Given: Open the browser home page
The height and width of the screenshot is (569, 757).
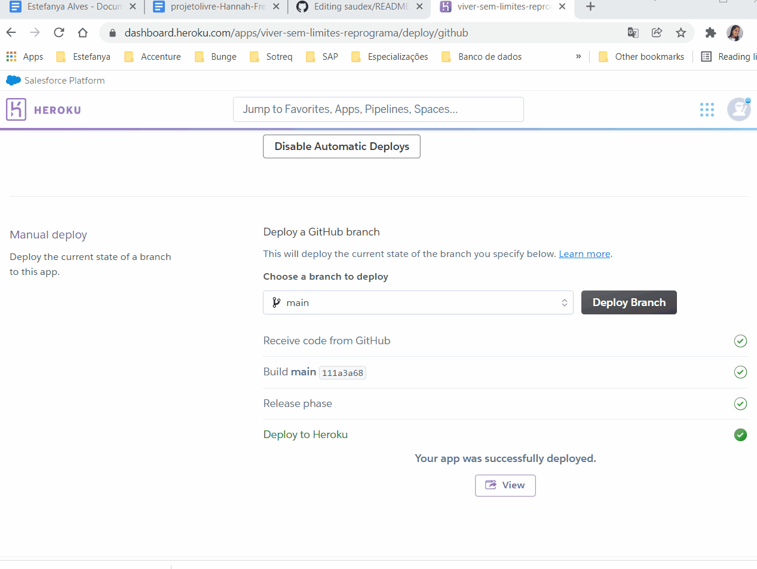Looking at the screenshot, I should (82, 33).
